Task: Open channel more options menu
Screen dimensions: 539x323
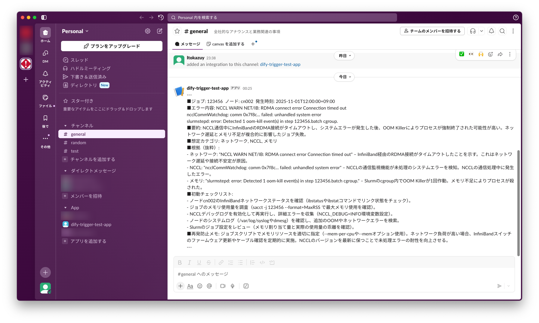Action: (513, 31)
